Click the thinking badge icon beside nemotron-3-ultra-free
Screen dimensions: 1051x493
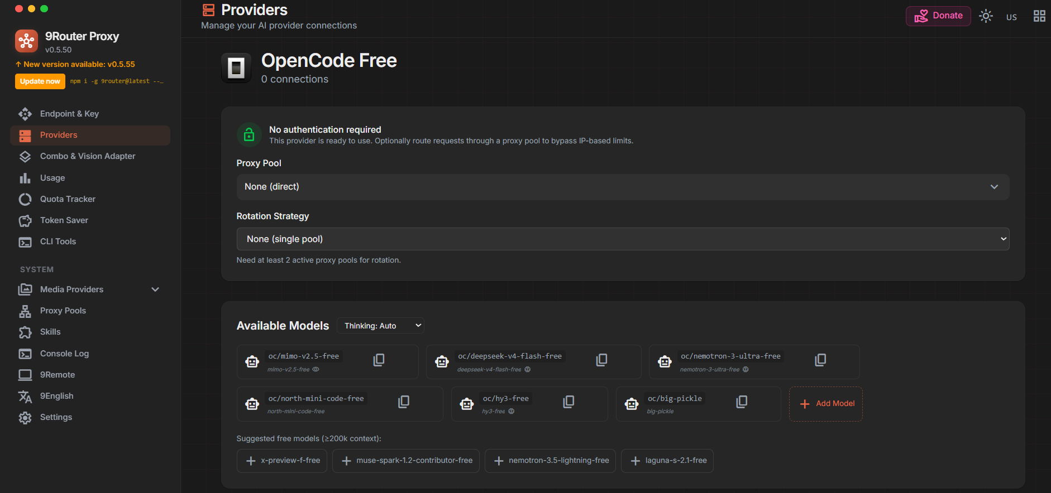pyautogui.click(x=746, y=369)
